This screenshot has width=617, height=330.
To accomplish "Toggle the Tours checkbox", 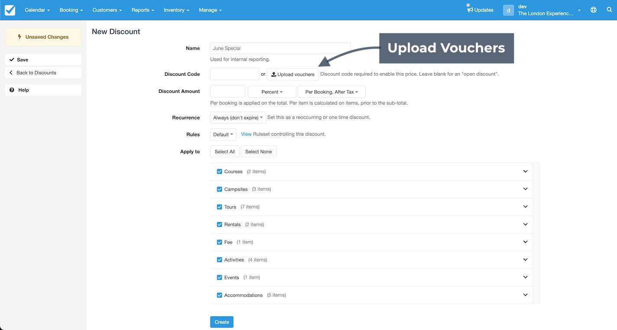I will (x=219, y=207).
